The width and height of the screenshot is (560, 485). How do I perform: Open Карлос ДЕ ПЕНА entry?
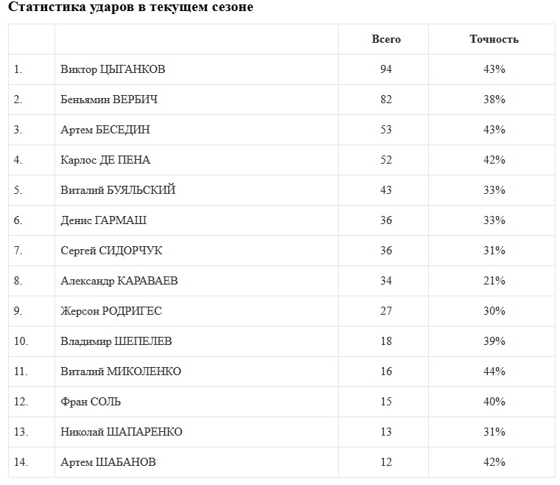[x=105, y=160]
